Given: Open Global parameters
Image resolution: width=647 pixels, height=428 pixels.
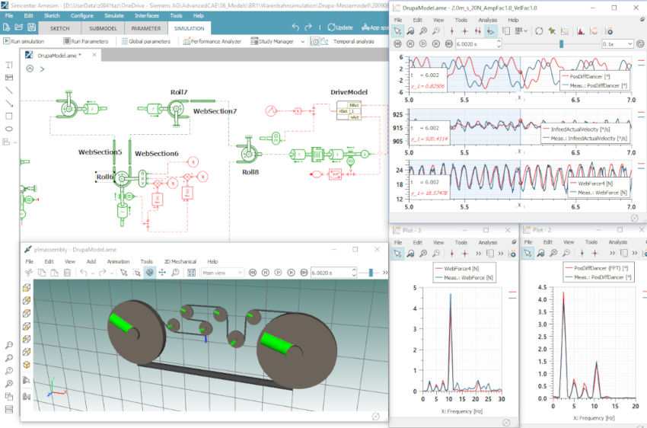Looking at the screenshot, I should (x=146, y=41).
